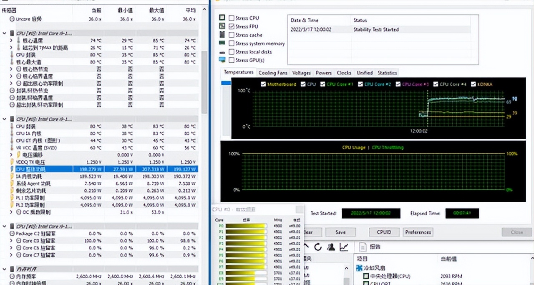Click the circle icon beside 内存频率
Viewport: 534px width, 285px height.
[x=12, y=277]
